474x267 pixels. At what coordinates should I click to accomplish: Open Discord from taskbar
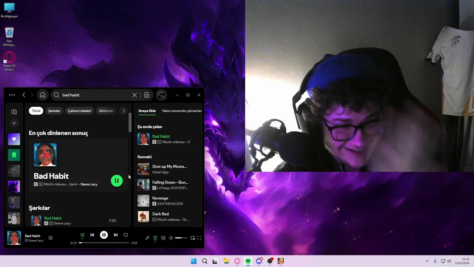259,261
